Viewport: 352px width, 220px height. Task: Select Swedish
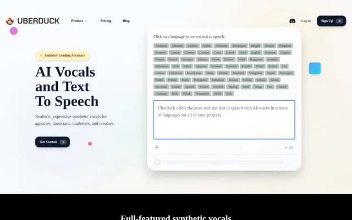click(218, 87)
